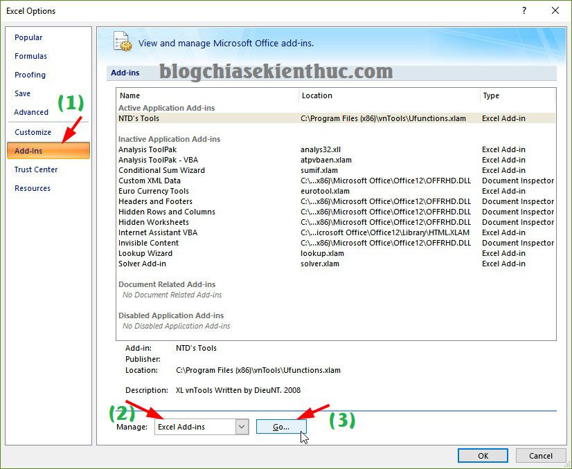Dismiss the dialog with Cancel
Screen dimensions: 572x469
(x=541, y=456)
